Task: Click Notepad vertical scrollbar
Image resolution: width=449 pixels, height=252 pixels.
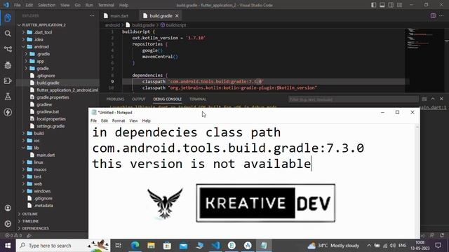Action: tap(417, 181)
